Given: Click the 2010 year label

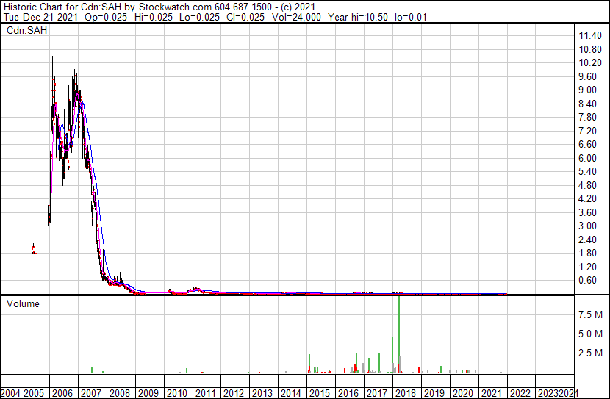Looking at the screenshot, I should click(x=176, y=393).
